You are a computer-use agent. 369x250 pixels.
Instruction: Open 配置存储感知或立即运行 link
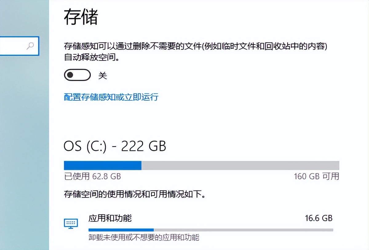[x=111, y=97]
